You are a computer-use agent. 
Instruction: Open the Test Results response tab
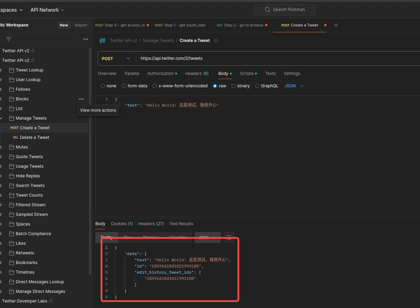(181, 224)
